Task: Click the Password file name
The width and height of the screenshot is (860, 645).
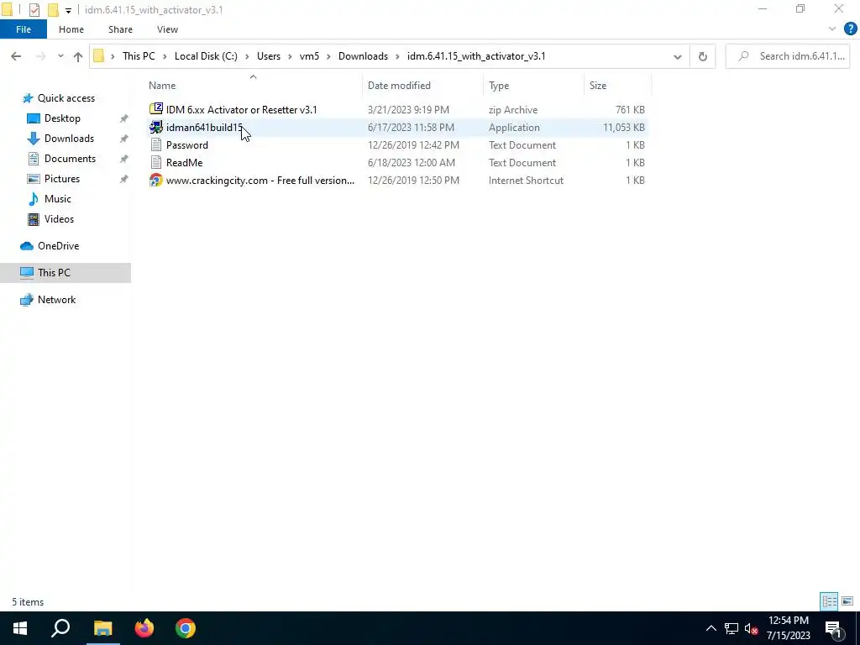Action: click(x=187, y=144)
